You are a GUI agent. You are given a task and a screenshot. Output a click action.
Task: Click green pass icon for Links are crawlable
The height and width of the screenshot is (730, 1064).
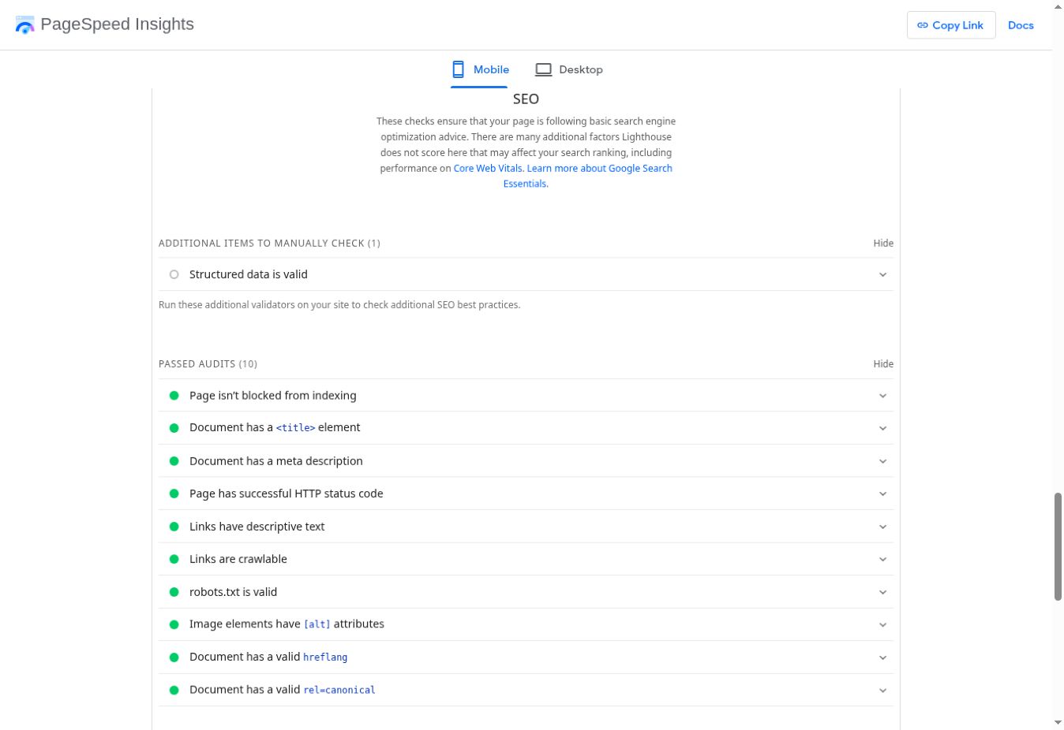(x=174, y=559)
